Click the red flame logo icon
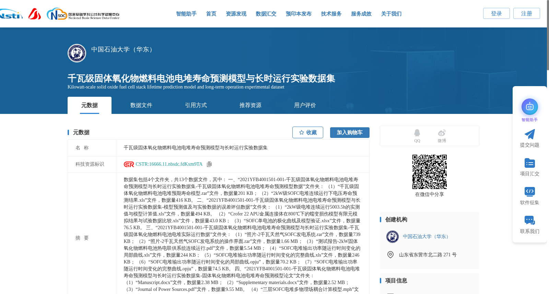This screenshot has height=294, width=549. (35, 14)
